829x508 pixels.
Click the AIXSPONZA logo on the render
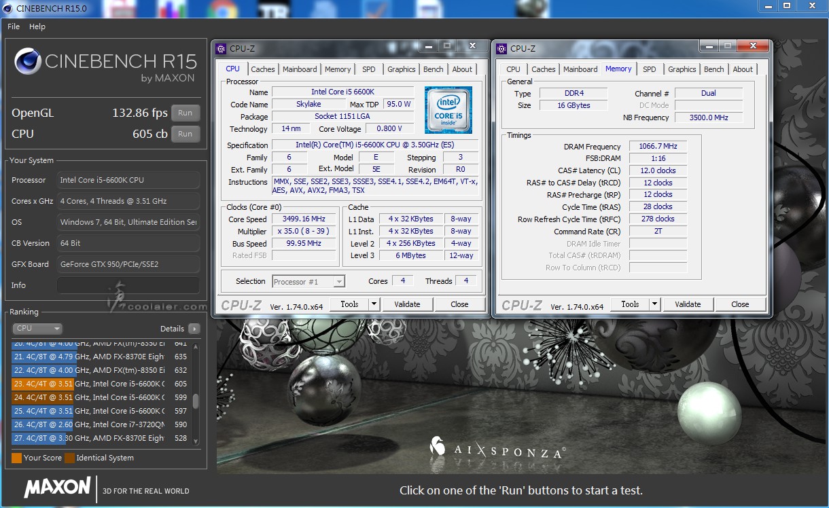click(x=498, y=448)
